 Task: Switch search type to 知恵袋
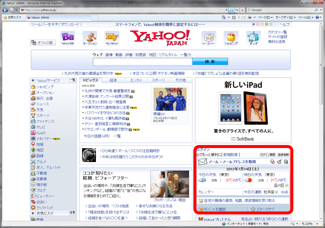(x=141, y=55)
